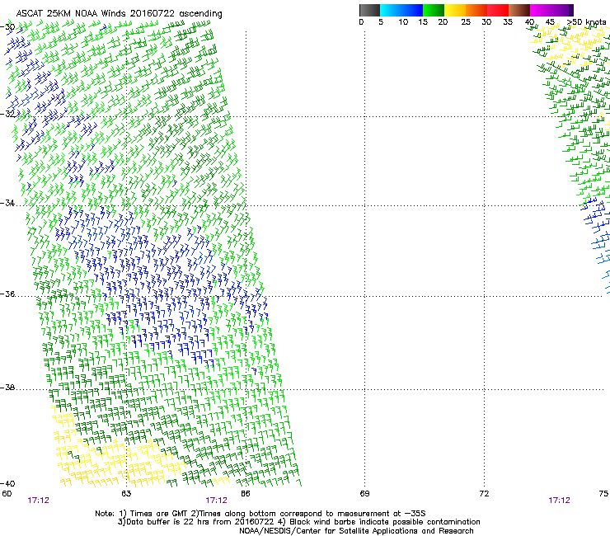Click the "10" legend scale label
610x536 pixels.
(x=403, y=22)
